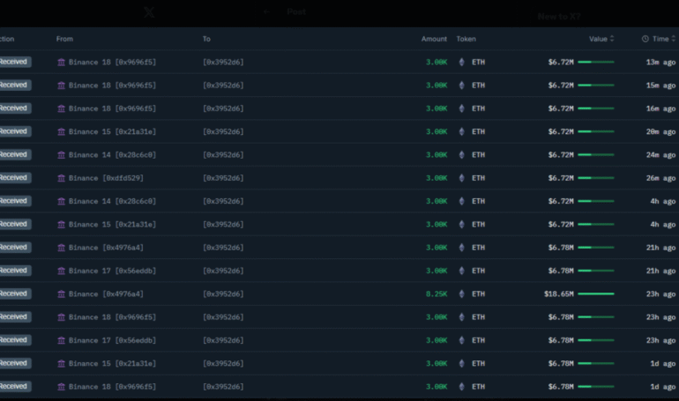Click the clock icon in the Time header
This screenshot has width=679, height=401.
645,39
